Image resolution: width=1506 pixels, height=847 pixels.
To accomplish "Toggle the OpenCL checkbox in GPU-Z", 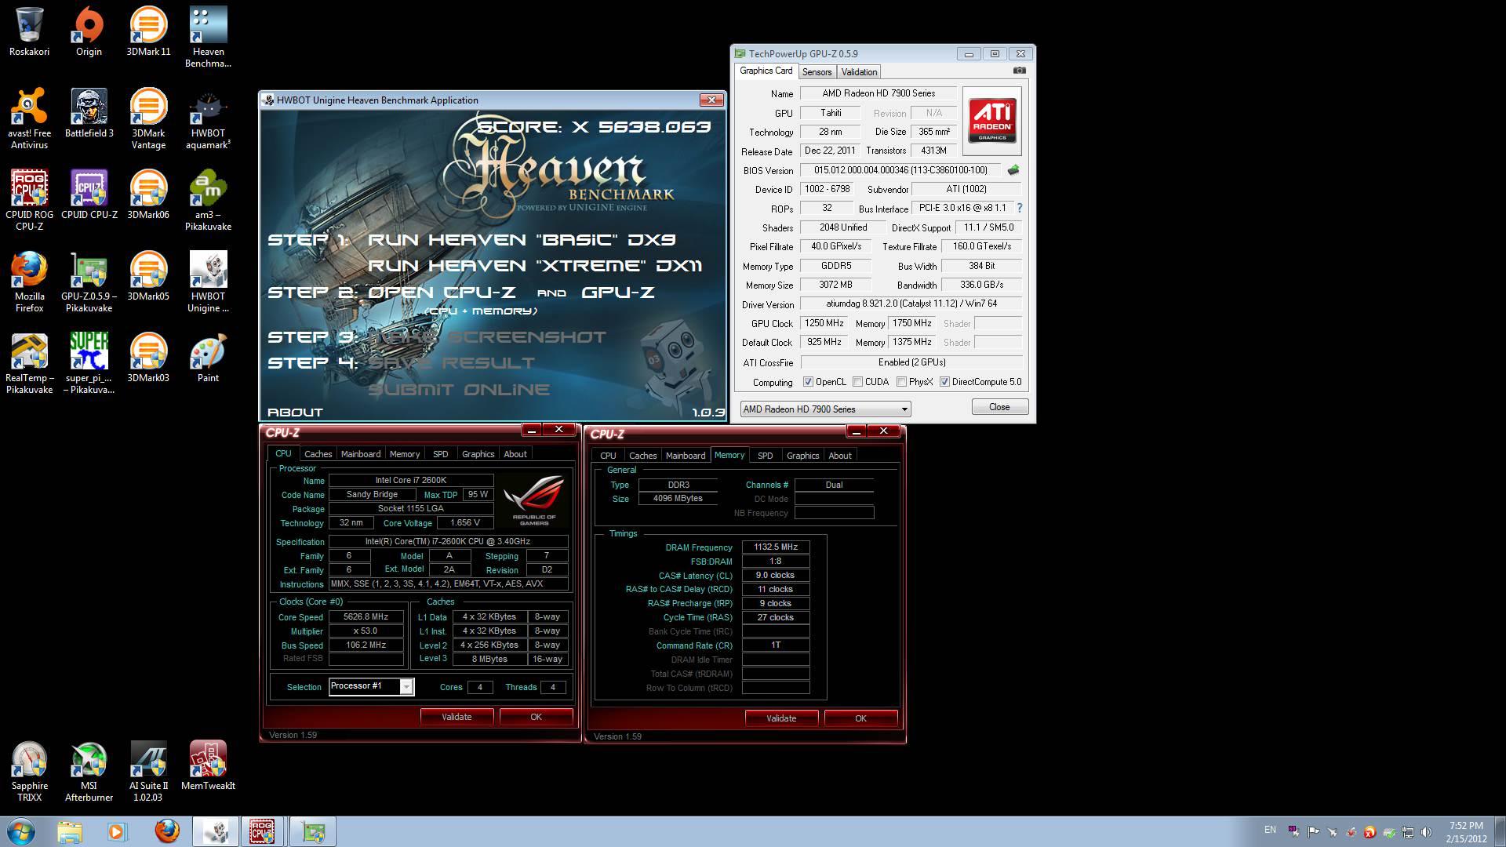I will pos(808,382).
